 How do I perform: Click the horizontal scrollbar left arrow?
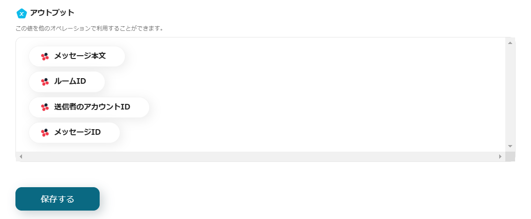point(21,156)
